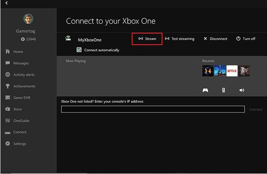The height and width of the screenshot is (174, 267).
Task: Open the media remote icon under Recents
Action: click(x=224, y=90)
